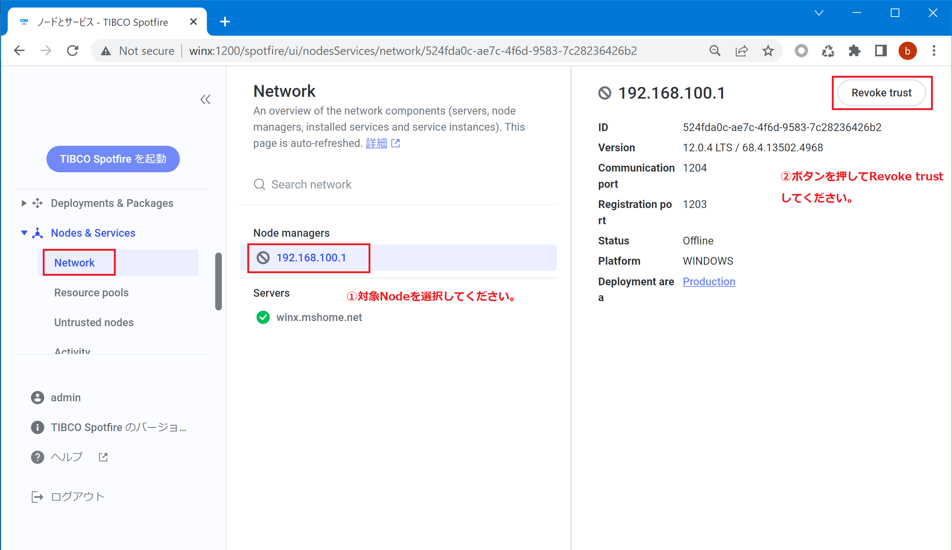Bookmark this page with star
This screenshot has width=952, height=550.
click(768, 50)
